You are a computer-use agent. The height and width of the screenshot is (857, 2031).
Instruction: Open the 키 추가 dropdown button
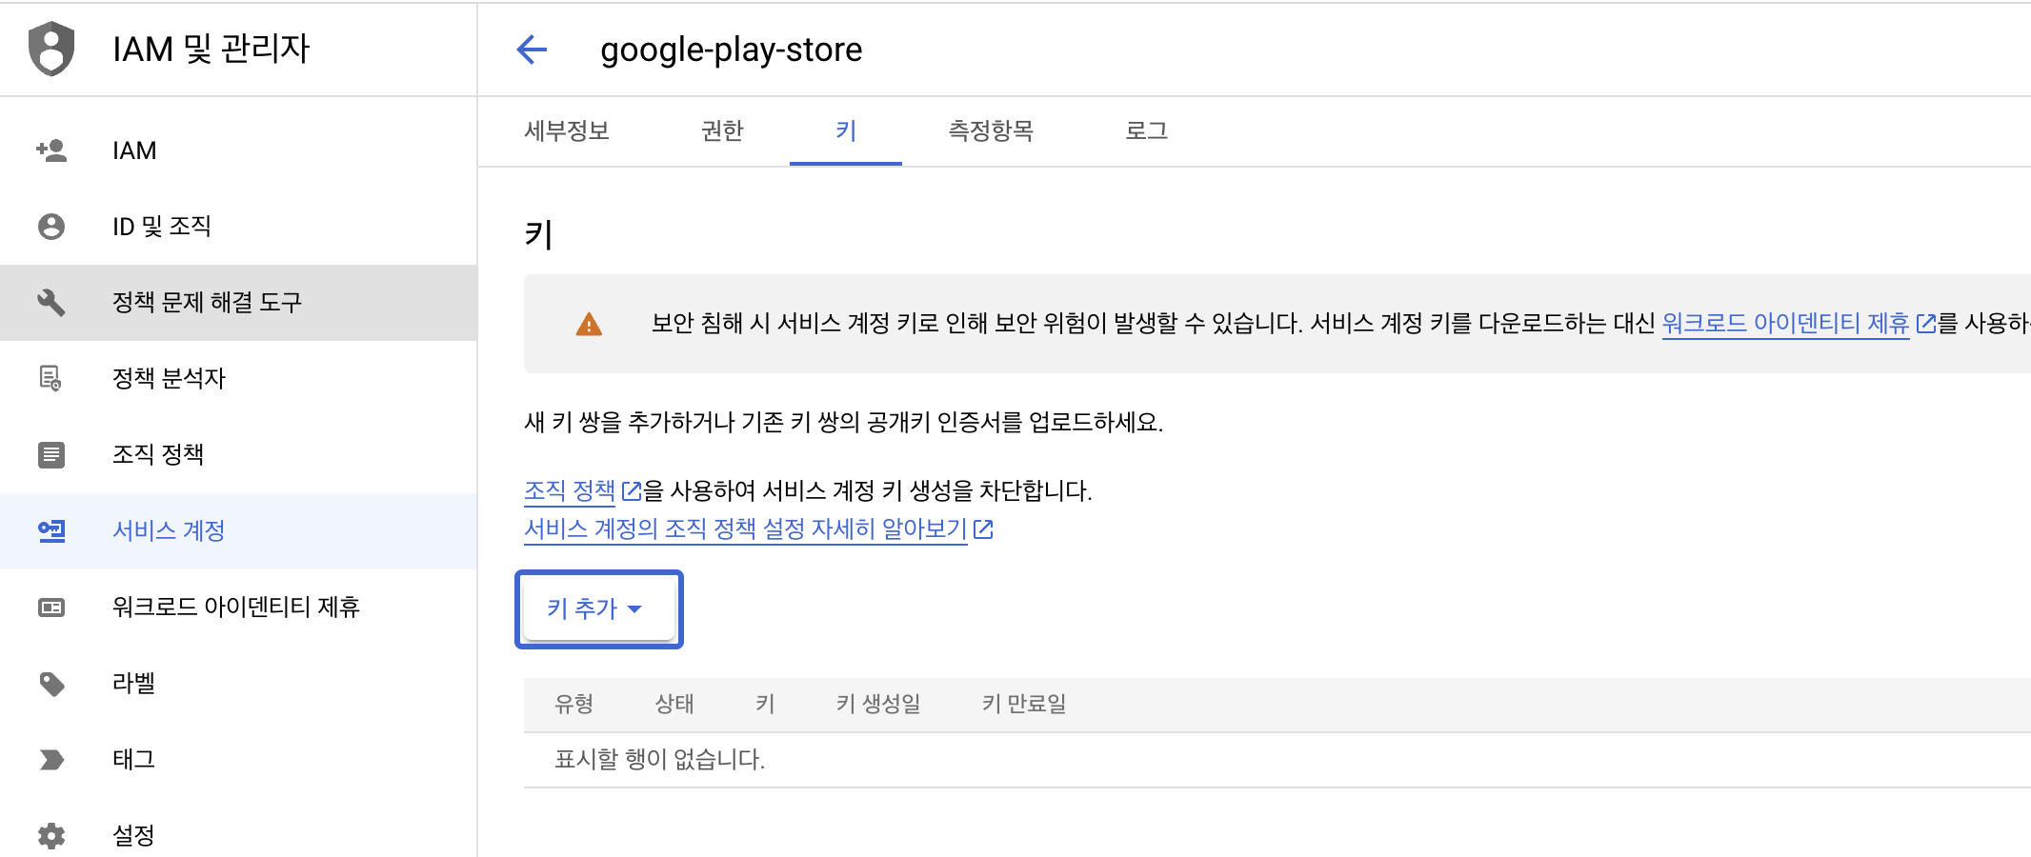pyautogui.click(x=599, y=609)
